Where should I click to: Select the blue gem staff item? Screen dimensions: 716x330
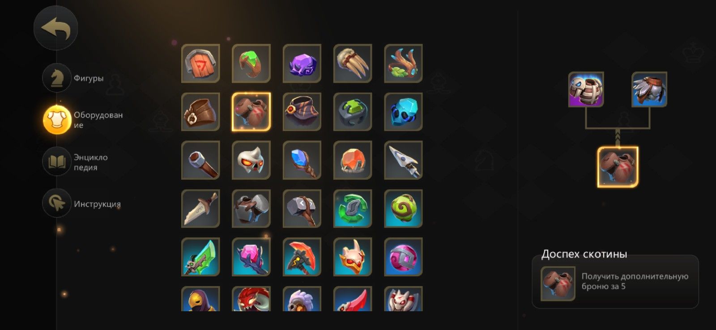[302, 160]
